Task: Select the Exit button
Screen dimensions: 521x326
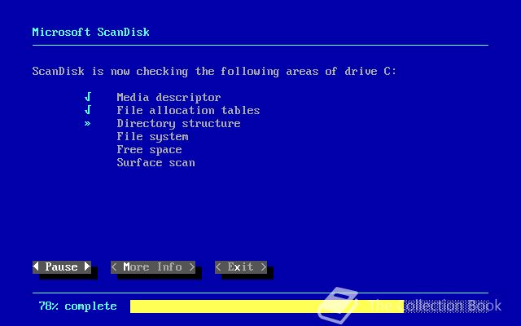Action: (x=241, y=267)
